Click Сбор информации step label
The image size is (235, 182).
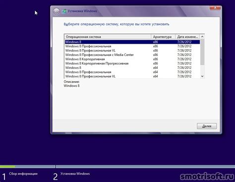point(23,174)
